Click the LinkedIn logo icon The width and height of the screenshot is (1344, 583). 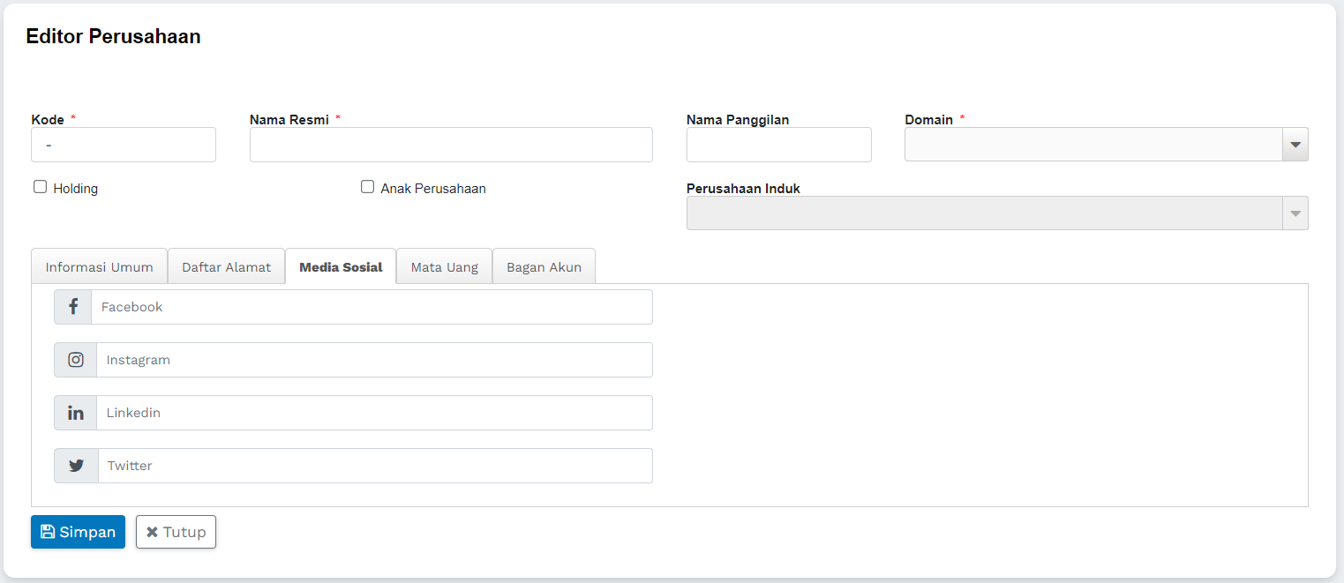[76, 413]
